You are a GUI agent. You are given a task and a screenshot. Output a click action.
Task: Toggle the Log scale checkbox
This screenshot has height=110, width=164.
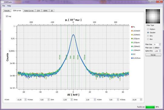(x=7, y=16)
